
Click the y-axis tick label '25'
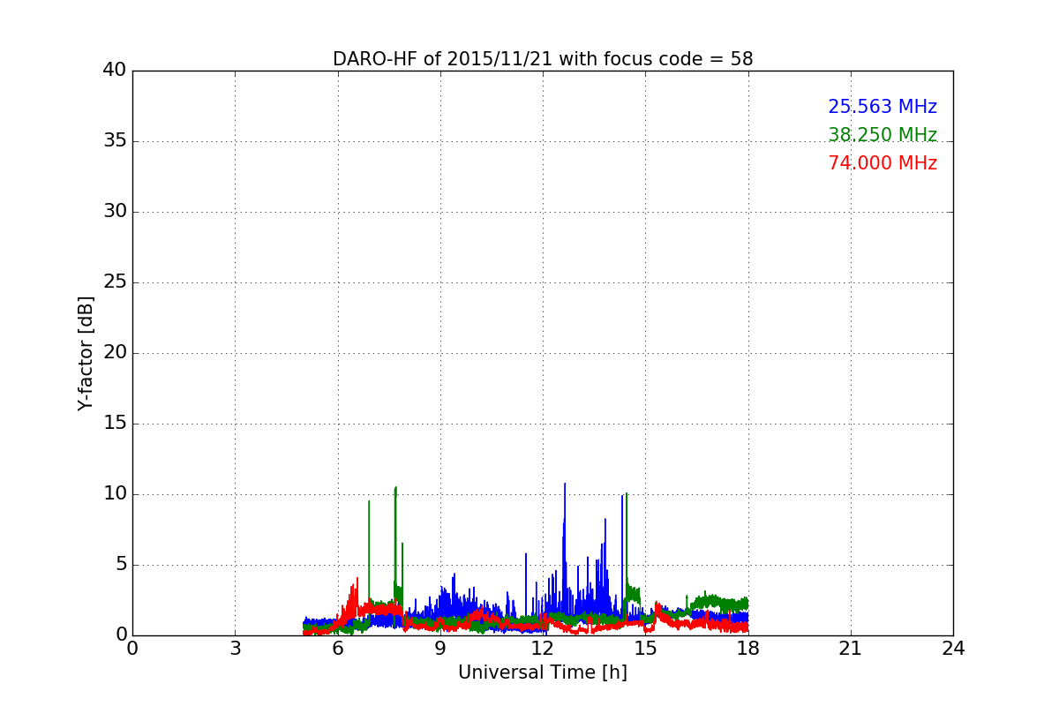coord(115,282)
